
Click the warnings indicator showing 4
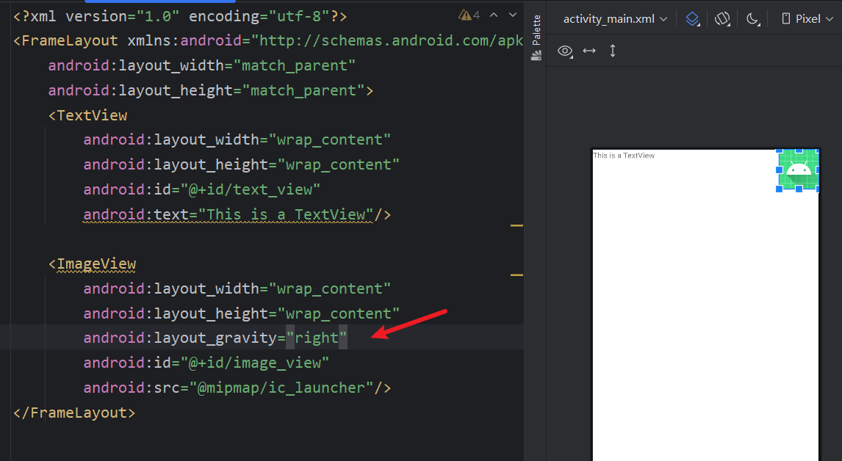[x=469, y=15]
